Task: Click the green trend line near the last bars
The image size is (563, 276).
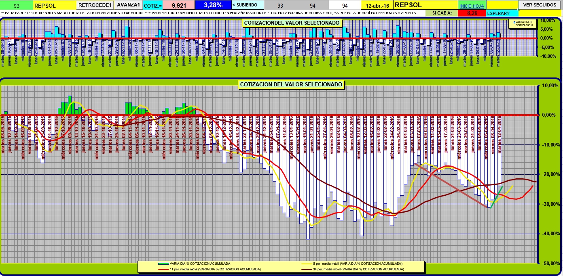Action: [496, 197]
